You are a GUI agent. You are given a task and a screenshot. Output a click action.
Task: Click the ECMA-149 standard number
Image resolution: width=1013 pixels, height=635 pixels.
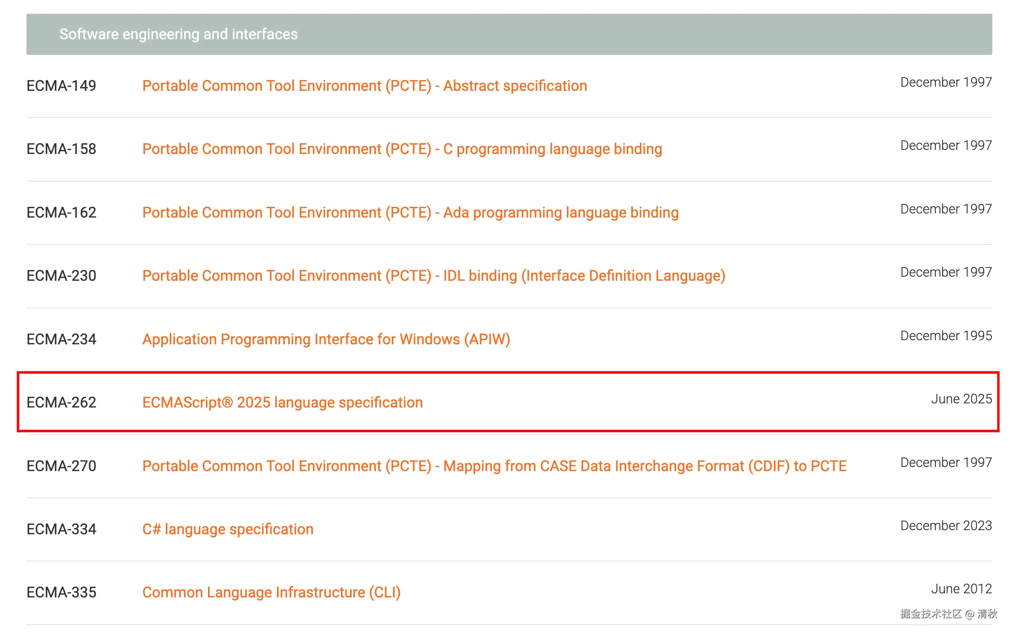click(x=61, y=86)
